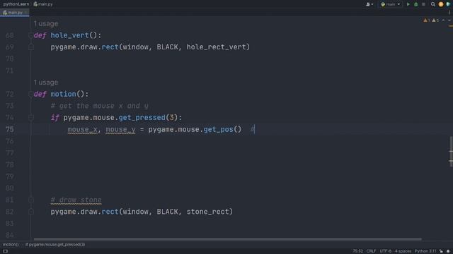
Task: Click stone_rect argument on line 82
Action: (x=207, y=212)
